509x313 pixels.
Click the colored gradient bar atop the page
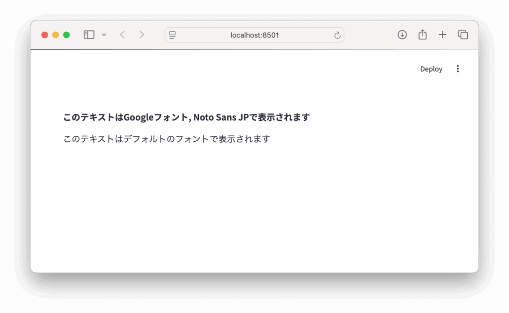coord(254,50)
